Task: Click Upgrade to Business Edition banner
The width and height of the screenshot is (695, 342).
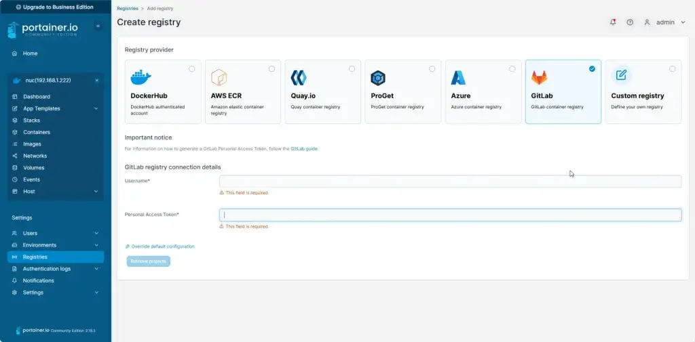Action: [56, 7]
